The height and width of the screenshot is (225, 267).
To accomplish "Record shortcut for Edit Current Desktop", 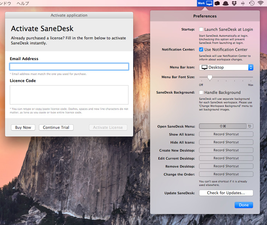I will pyautogui.click(x=226, y=158).
